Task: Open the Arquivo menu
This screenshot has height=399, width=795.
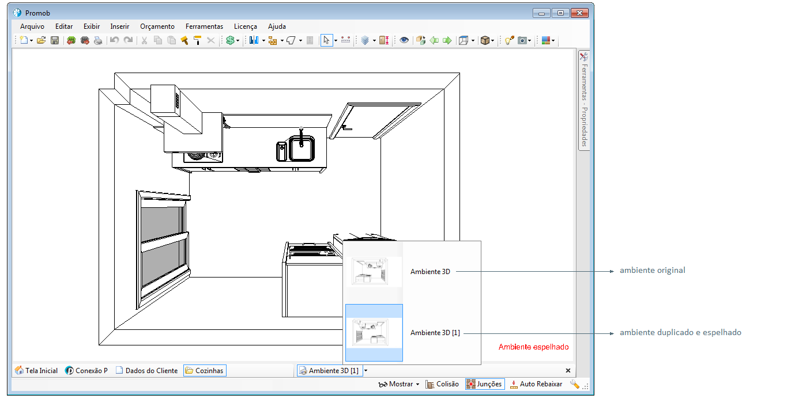Action: (x=32, y=26)
